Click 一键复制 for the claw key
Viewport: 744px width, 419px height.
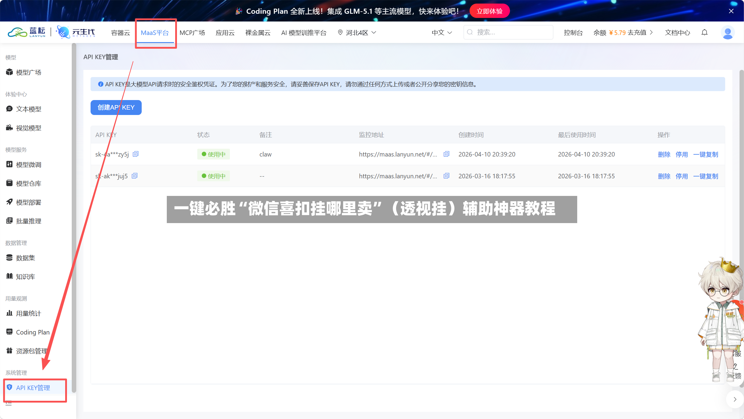pyautogui.click(x=706, y=154)
